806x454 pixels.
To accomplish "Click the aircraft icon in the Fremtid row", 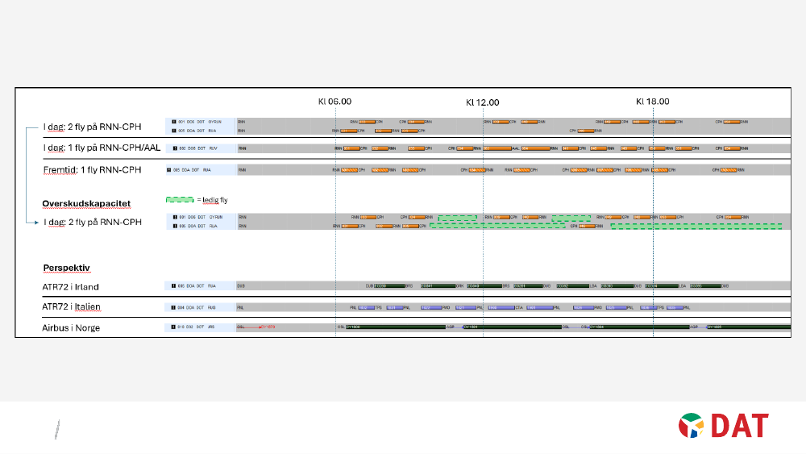I will [169, 170].
